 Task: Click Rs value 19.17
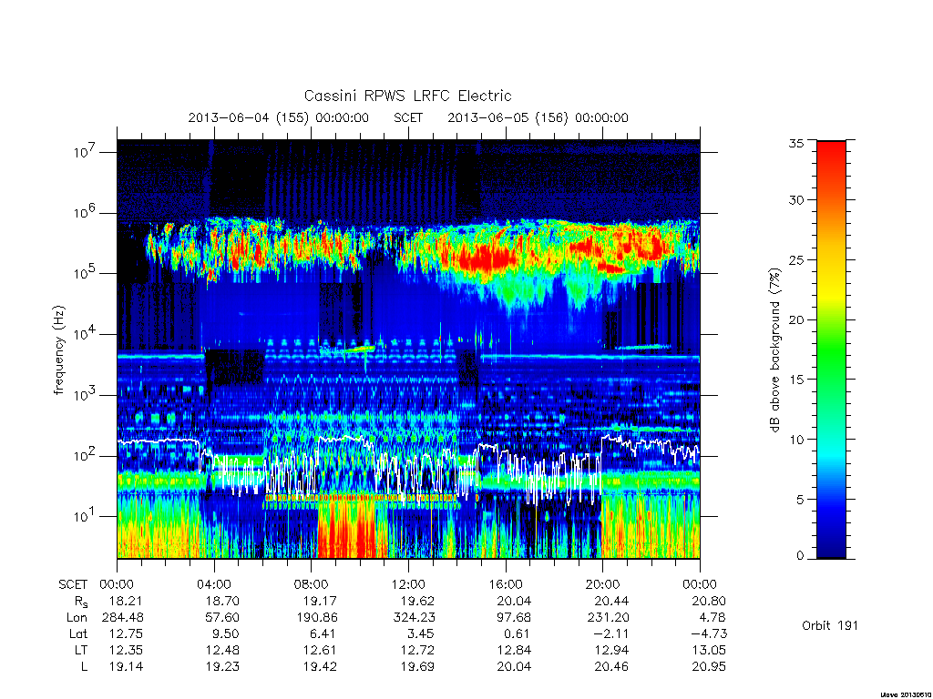click(x=320, y=601)
